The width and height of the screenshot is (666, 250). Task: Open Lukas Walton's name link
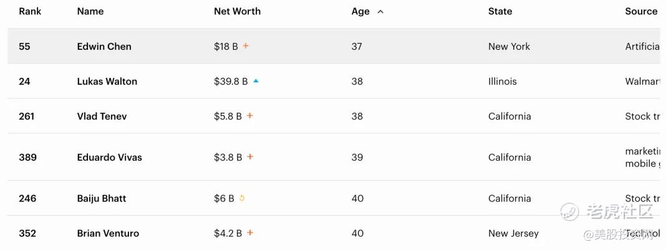tap(107, 81)
